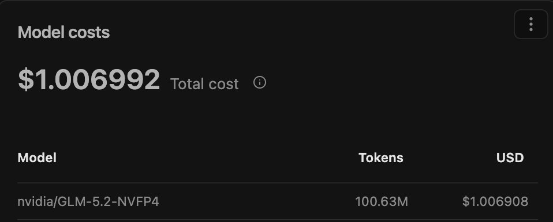553x222 pixels.
Task: Sort table by the USD column header
Action: (x=510, y=158)
